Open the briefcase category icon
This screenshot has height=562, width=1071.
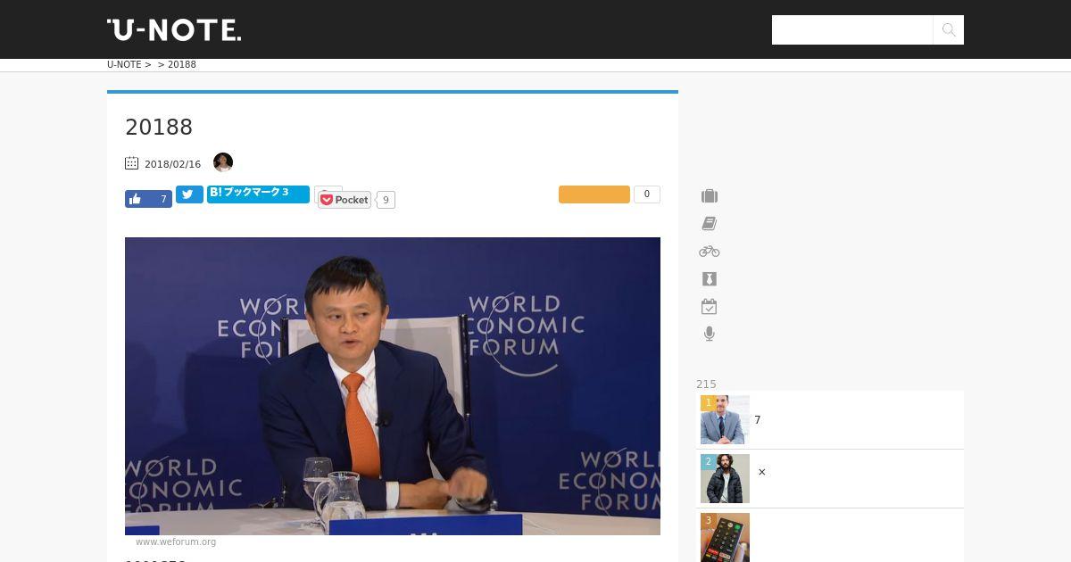pyautogui.click(x=710, y=196)
